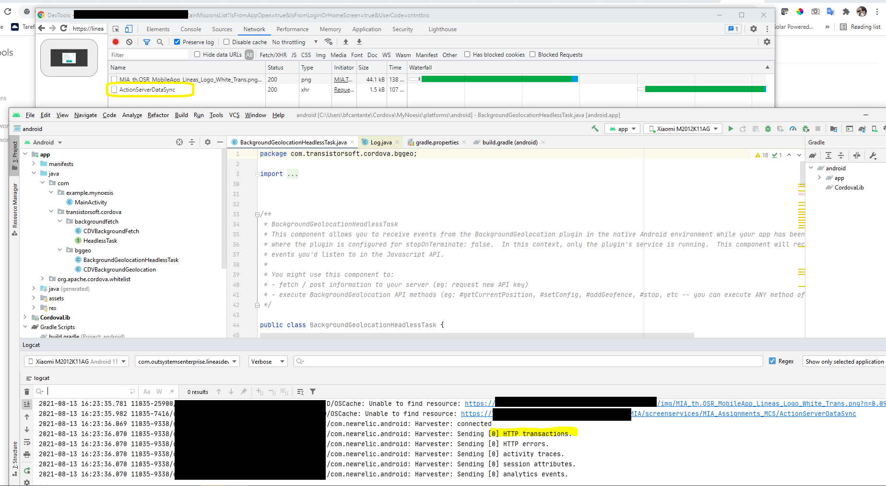Toggle Preserve log checkbox
The height and width of the screenshot is (486, 886).
pos(177,42)
